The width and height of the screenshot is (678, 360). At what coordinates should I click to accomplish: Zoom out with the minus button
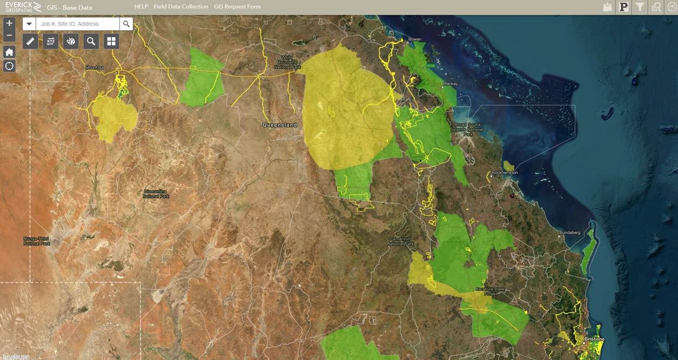9,36
